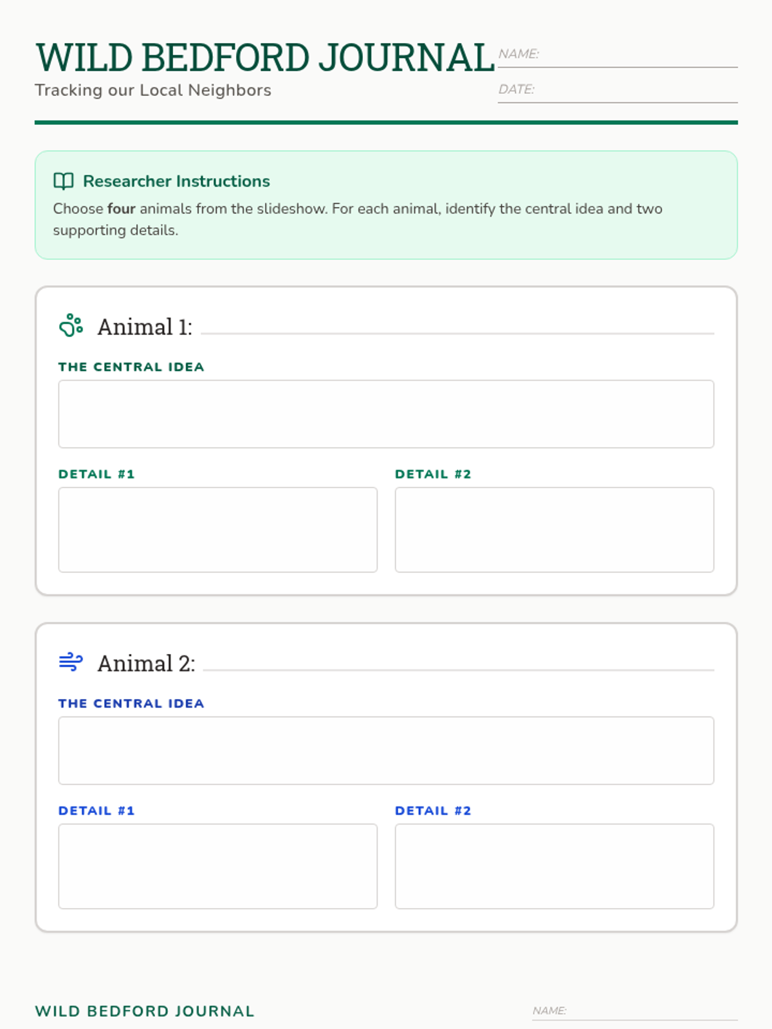This screenshot has width=772, height=1029.
Task: Click the open book icon beside Researcher Instructions
Action: 63,181
